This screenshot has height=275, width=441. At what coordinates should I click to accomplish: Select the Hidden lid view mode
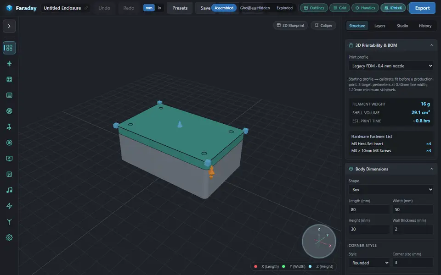point(264,8)
